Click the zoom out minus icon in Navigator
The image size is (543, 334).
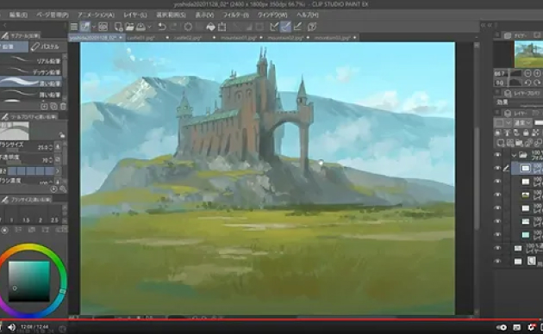click(x=527, y=73)
